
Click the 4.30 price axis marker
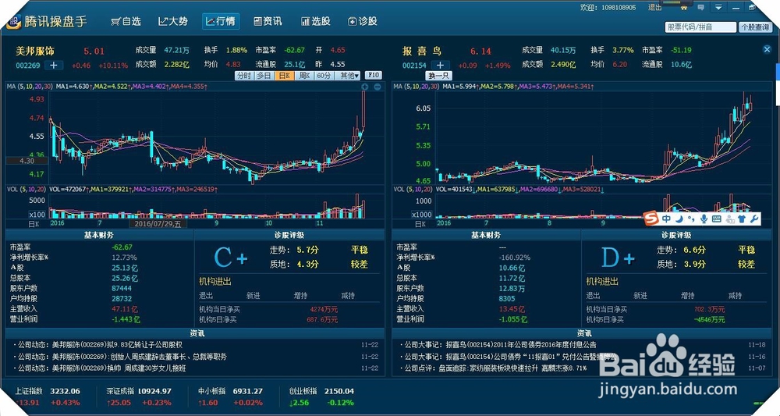tap(27, 161)
